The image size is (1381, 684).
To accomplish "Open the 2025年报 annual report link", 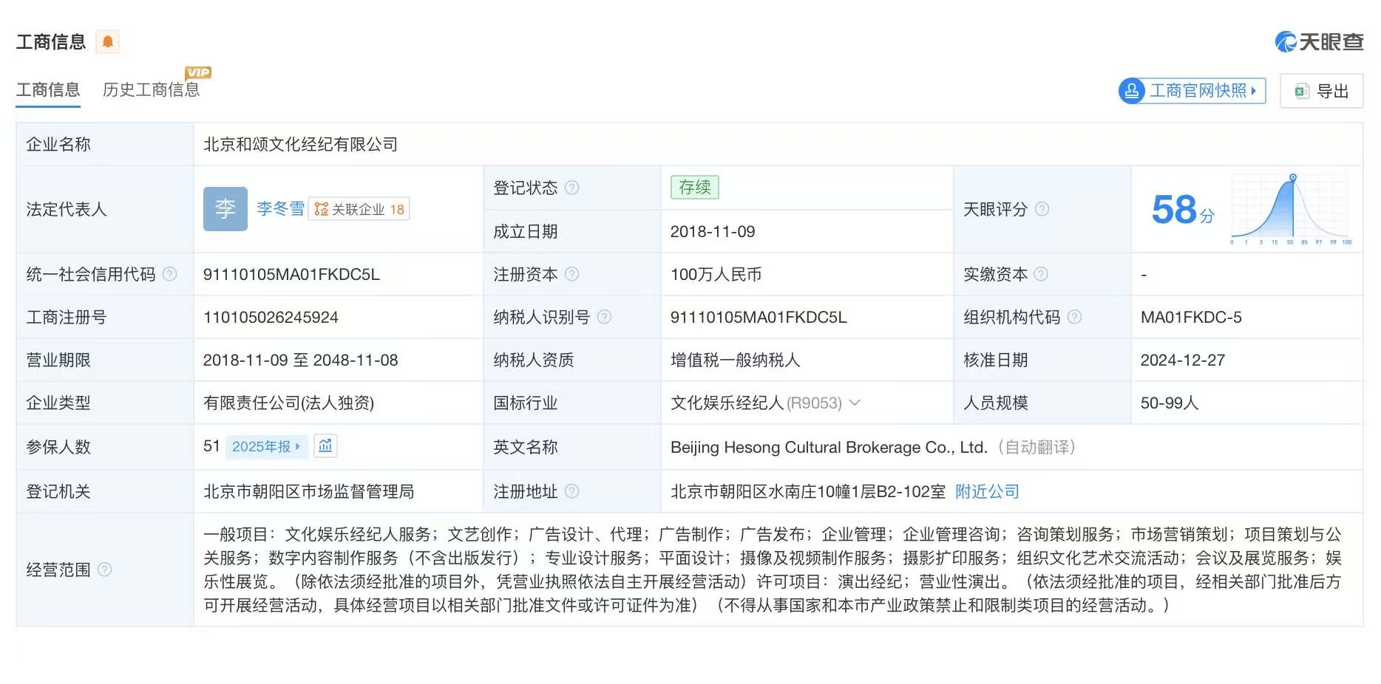I will [266, 446].
